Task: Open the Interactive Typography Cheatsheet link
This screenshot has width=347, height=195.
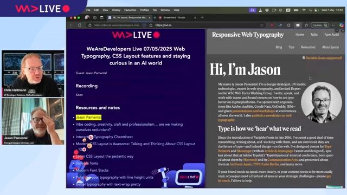Action: click(x=104, y=137)
